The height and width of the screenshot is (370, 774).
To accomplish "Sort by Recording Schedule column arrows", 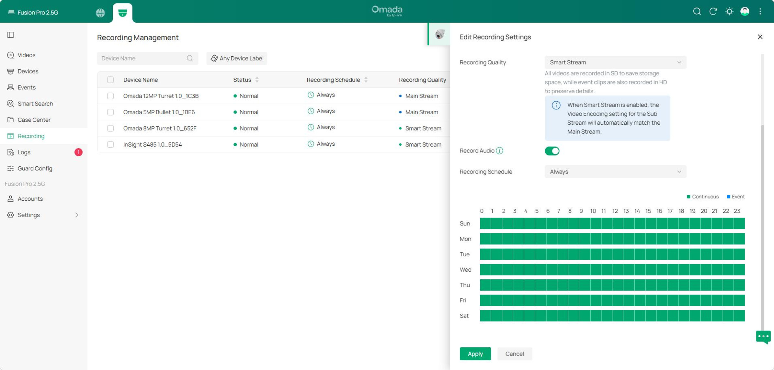I will point(366,80).
